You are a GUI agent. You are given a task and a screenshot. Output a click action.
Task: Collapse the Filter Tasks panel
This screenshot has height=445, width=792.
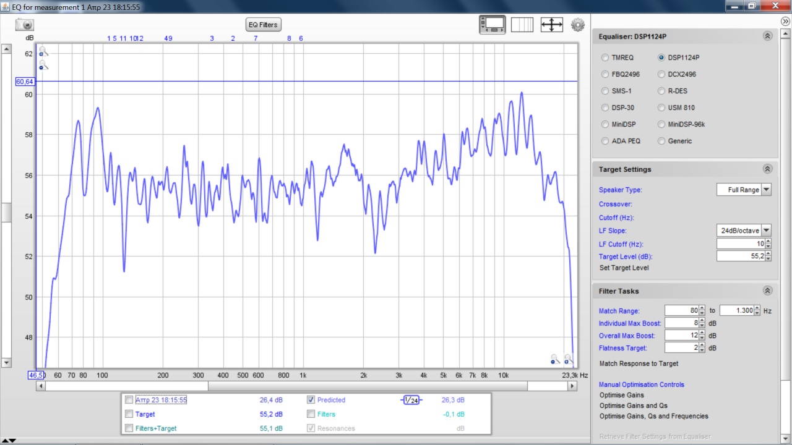click(767, 291)
